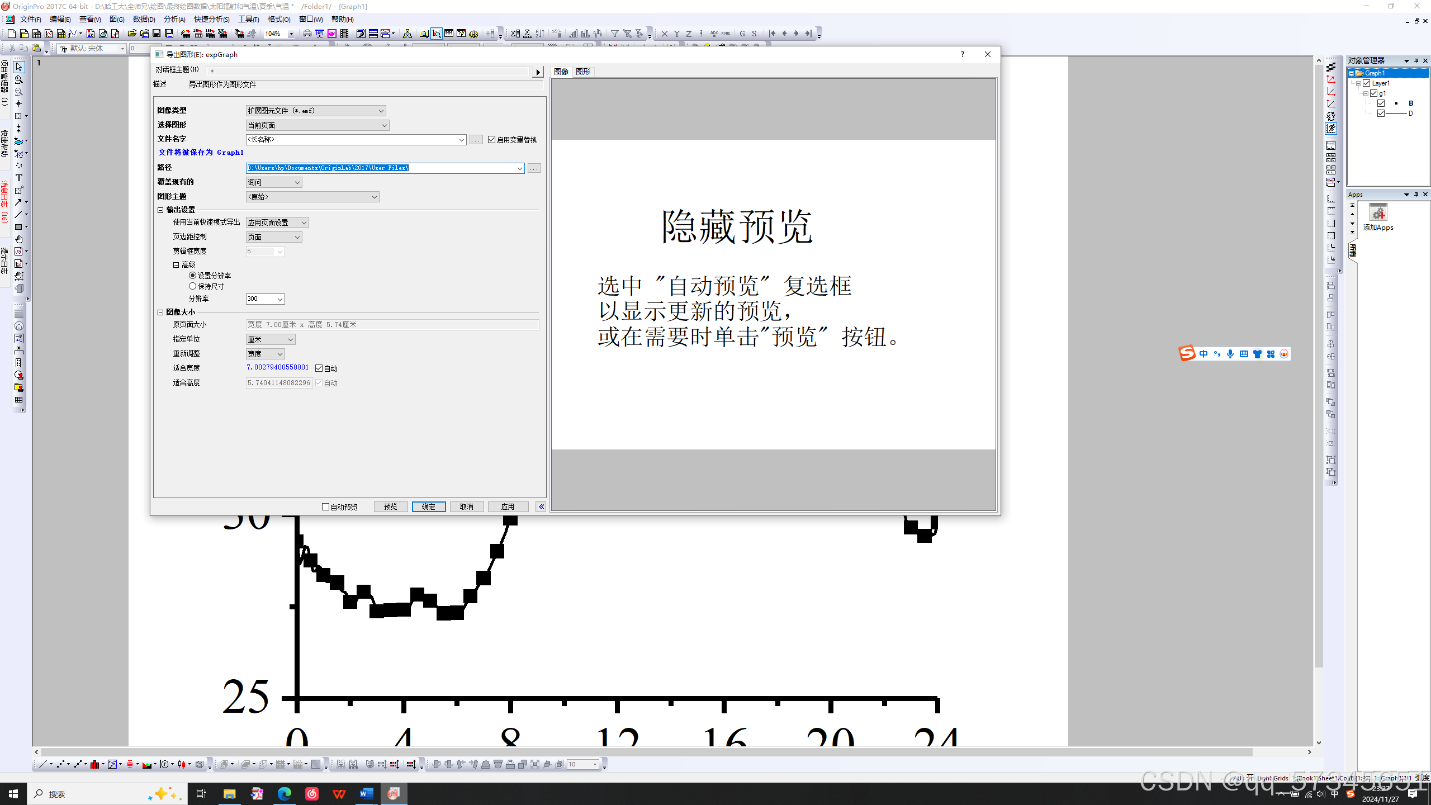This screenshot has width=1431, height=805.
Task: Select the Text tool in left toolbar
Action: pyautogui.click(x=18, y=178)
